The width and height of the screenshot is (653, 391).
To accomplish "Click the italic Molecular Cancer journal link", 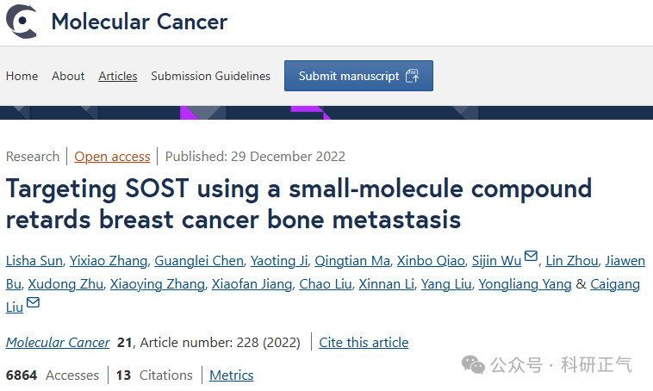I will coord(58,342).
